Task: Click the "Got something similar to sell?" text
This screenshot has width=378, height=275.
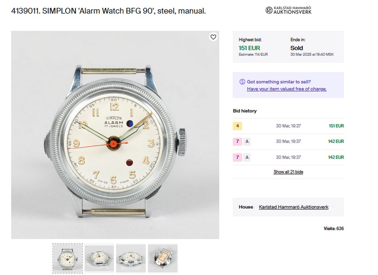Action: (279, 82)
